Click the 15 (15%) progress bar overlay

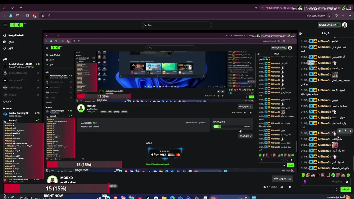coord(57,188)
